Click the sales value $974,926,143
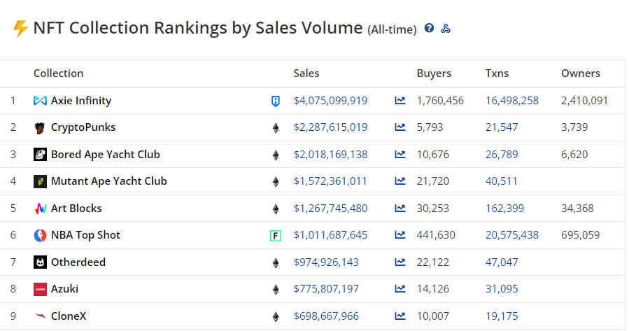Screen dimensions: 629x331 326,262
